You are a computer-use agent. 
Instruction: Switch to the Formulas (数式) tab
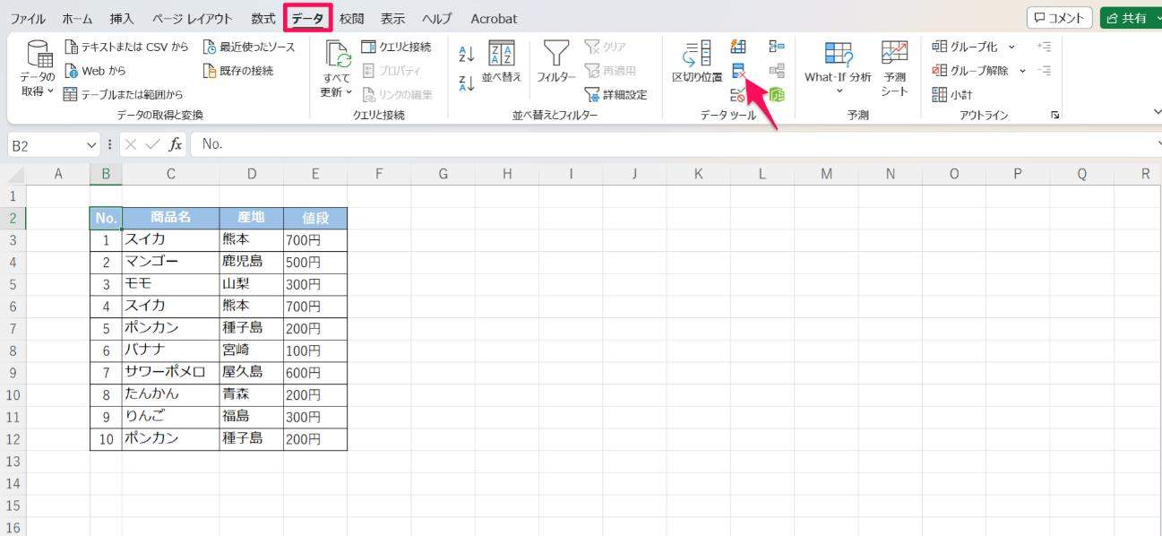(263, 18)
